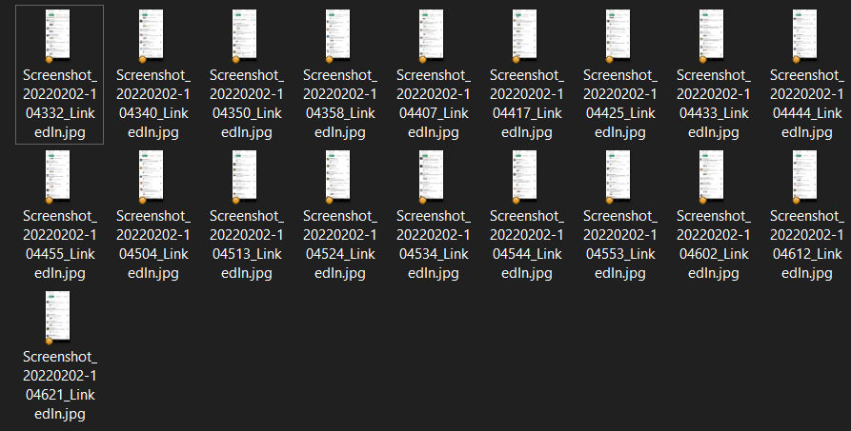Select the screenshot file numbered 104524
Viewport: 851px width, 431px height.
tap(339, 176)
